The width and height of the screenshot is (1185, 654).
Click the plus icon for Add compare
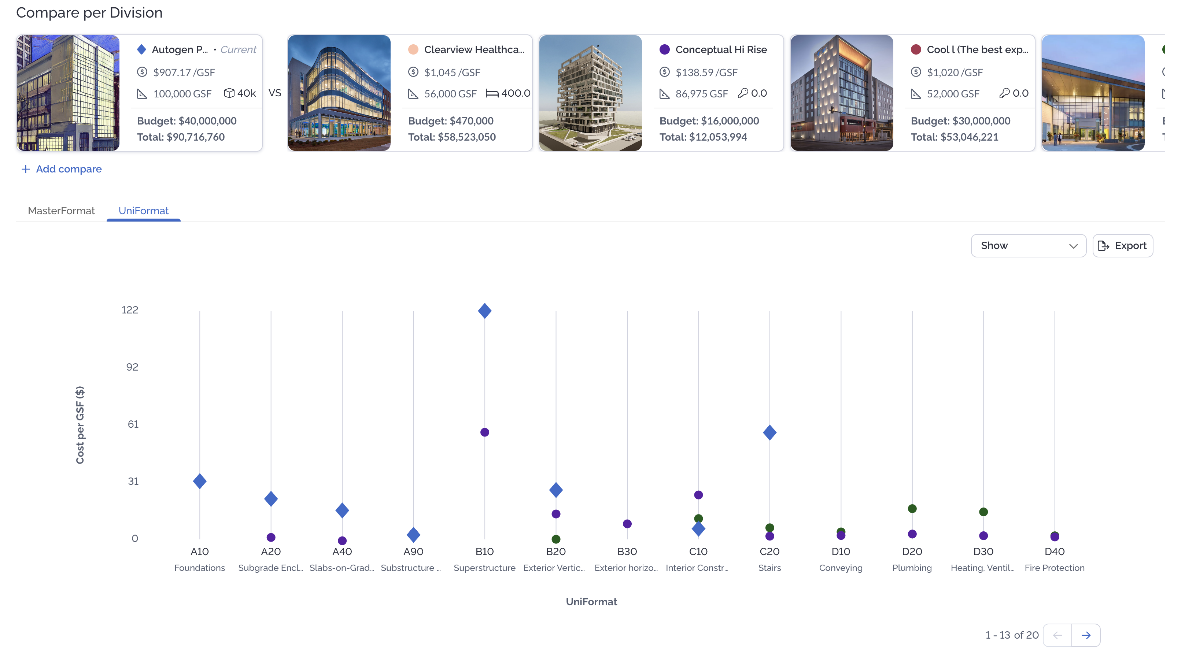coord(26,169)
